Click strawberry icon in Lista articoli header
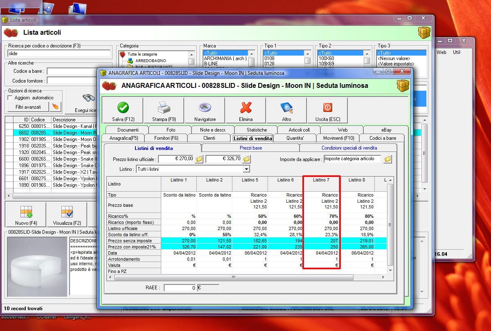The width and height of the screenshot is (491, 331). click(11, 32)
